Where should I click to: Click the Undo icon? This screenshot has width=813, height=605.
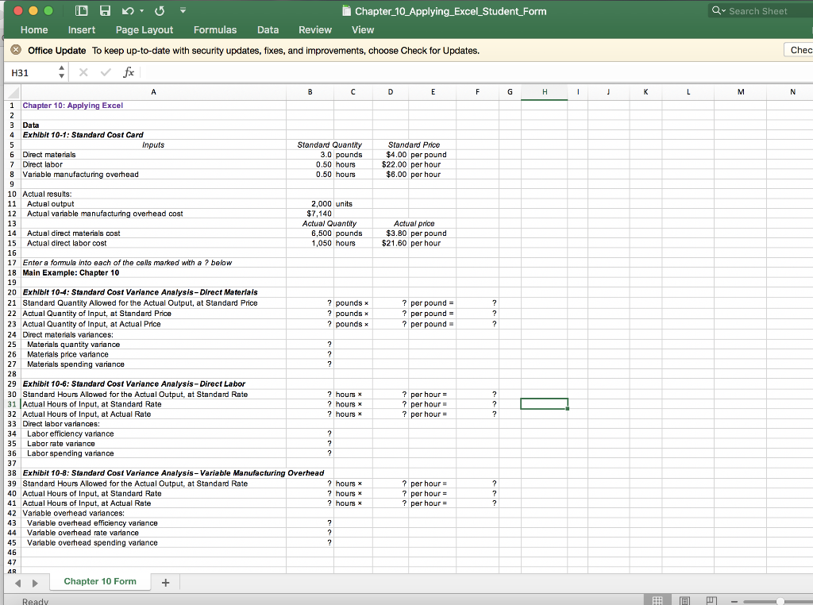pos(127,10)
